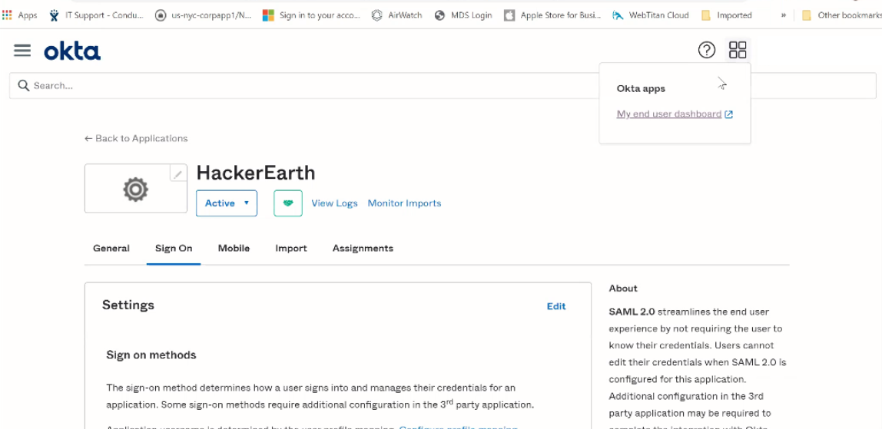
Task: Click into the Search field
Action: [443, 85]
